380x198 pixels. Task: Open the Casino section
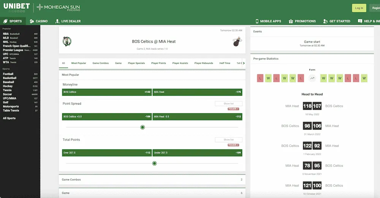[38, 21]
